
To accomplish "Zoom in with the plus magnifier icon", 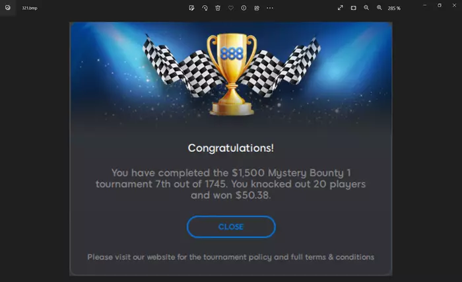I will click(x=379, y=8).
